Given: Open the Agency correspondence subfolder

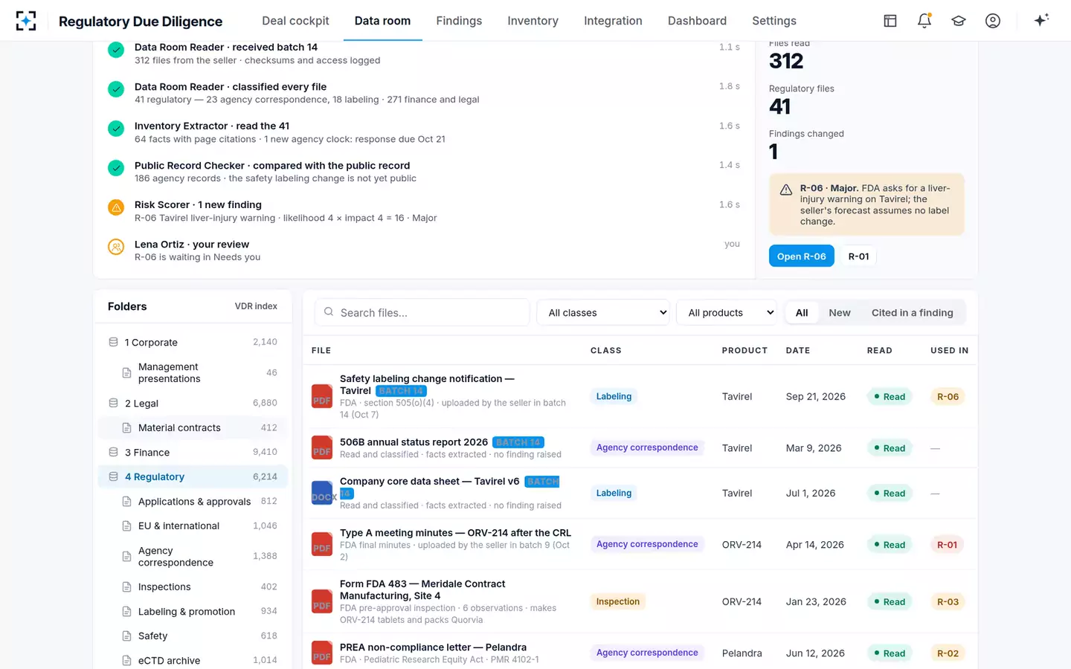Looking at the screenshot, I should point(193,556).
